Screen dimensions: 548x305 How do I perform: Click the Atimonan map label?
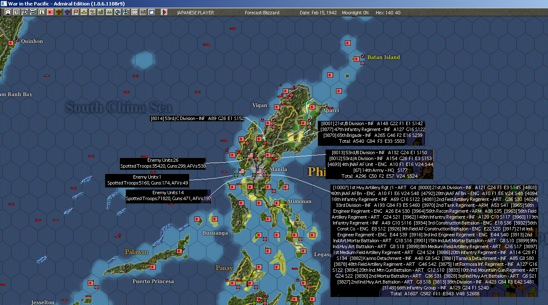pos(299,202)
